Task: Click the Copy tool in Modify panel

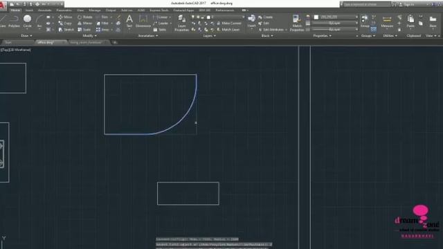Action: tap(65, 24)
